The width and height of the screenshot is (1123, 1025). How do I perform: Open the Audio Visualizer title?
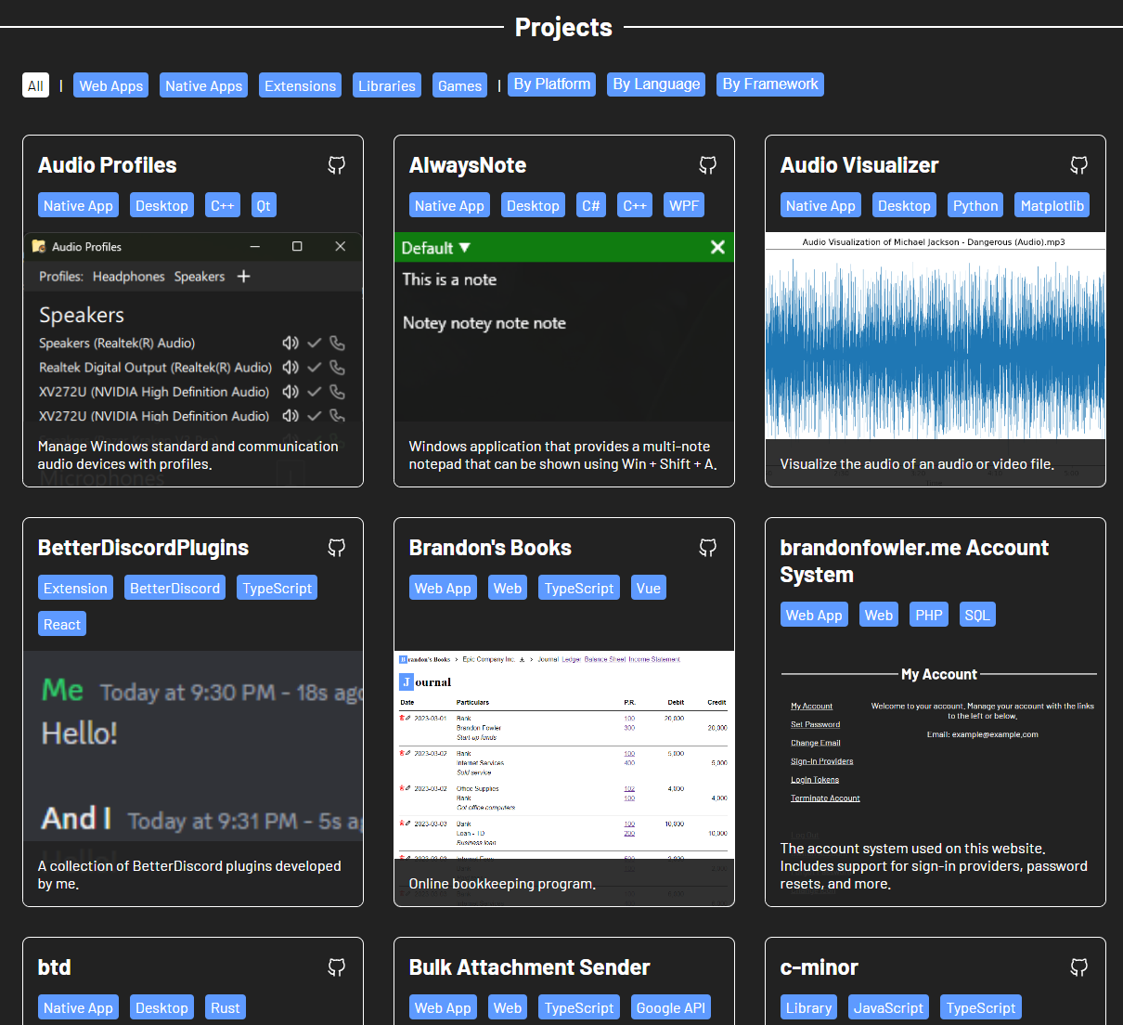pos(859,165)
